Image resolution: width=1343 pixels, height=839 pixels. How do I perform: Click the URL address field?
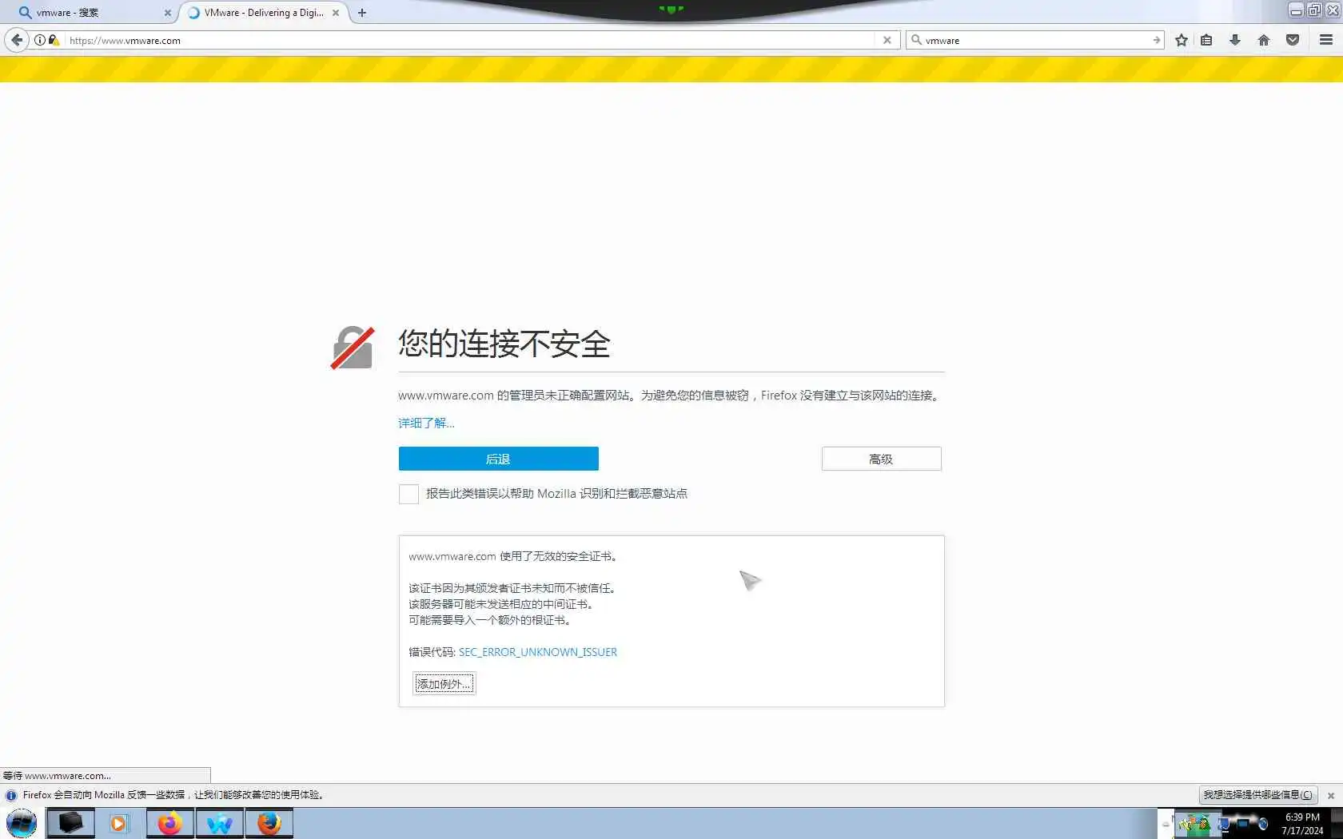470,40
